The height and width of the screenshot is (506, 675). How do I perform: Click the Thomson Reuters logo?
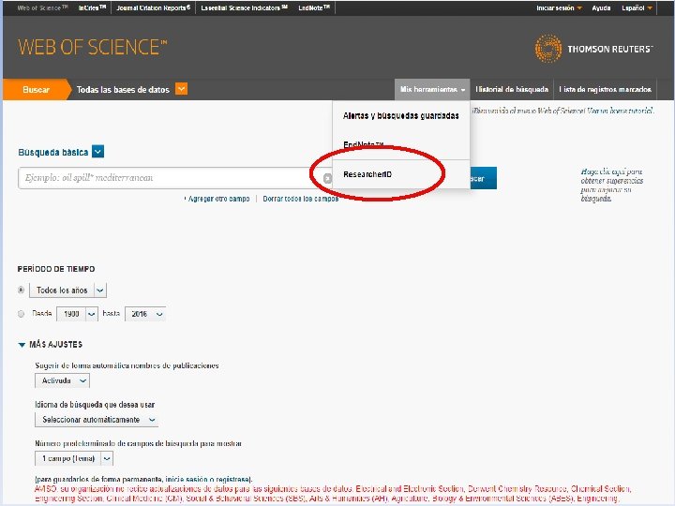pos(593,49)
